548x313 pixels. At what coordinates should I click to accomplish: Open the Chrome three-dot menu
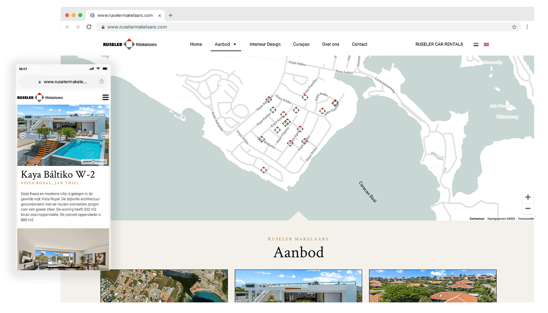coord(527,27)
